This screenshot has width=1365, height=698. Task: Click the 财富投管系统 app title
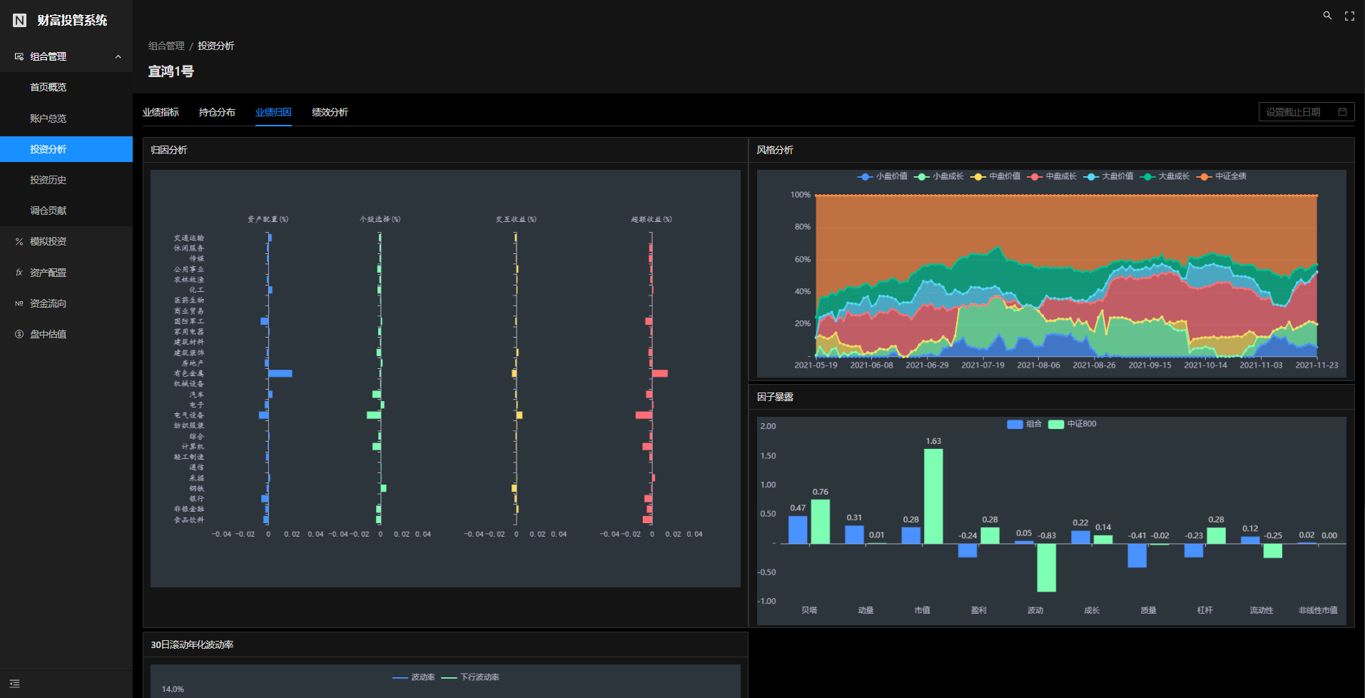click(x=73, y=21)
